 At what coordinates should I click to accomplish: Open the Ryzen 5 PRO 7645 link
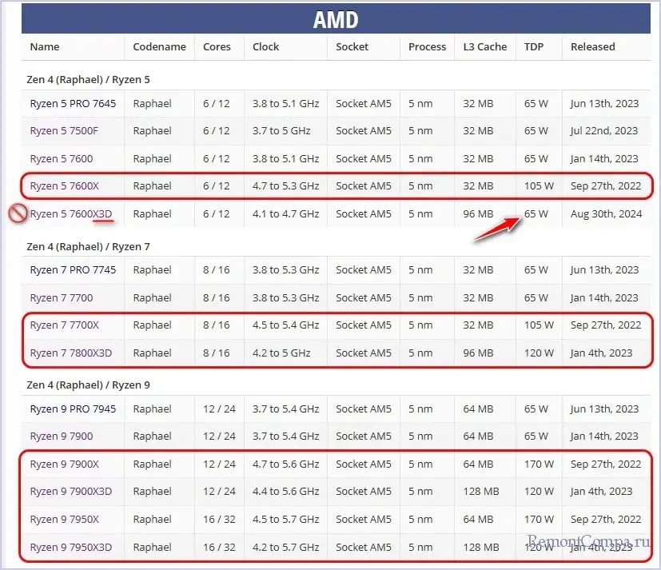click(x=73, y=103)
